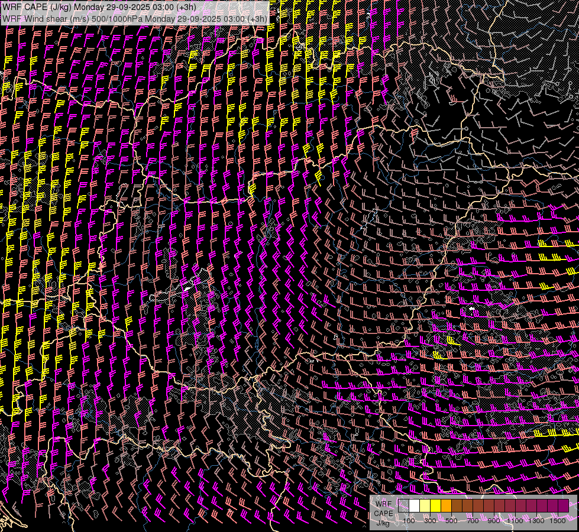Pick the first brown swatch after orange
The width and height of the screenshot is (579, 532).
tap(457, 505)
